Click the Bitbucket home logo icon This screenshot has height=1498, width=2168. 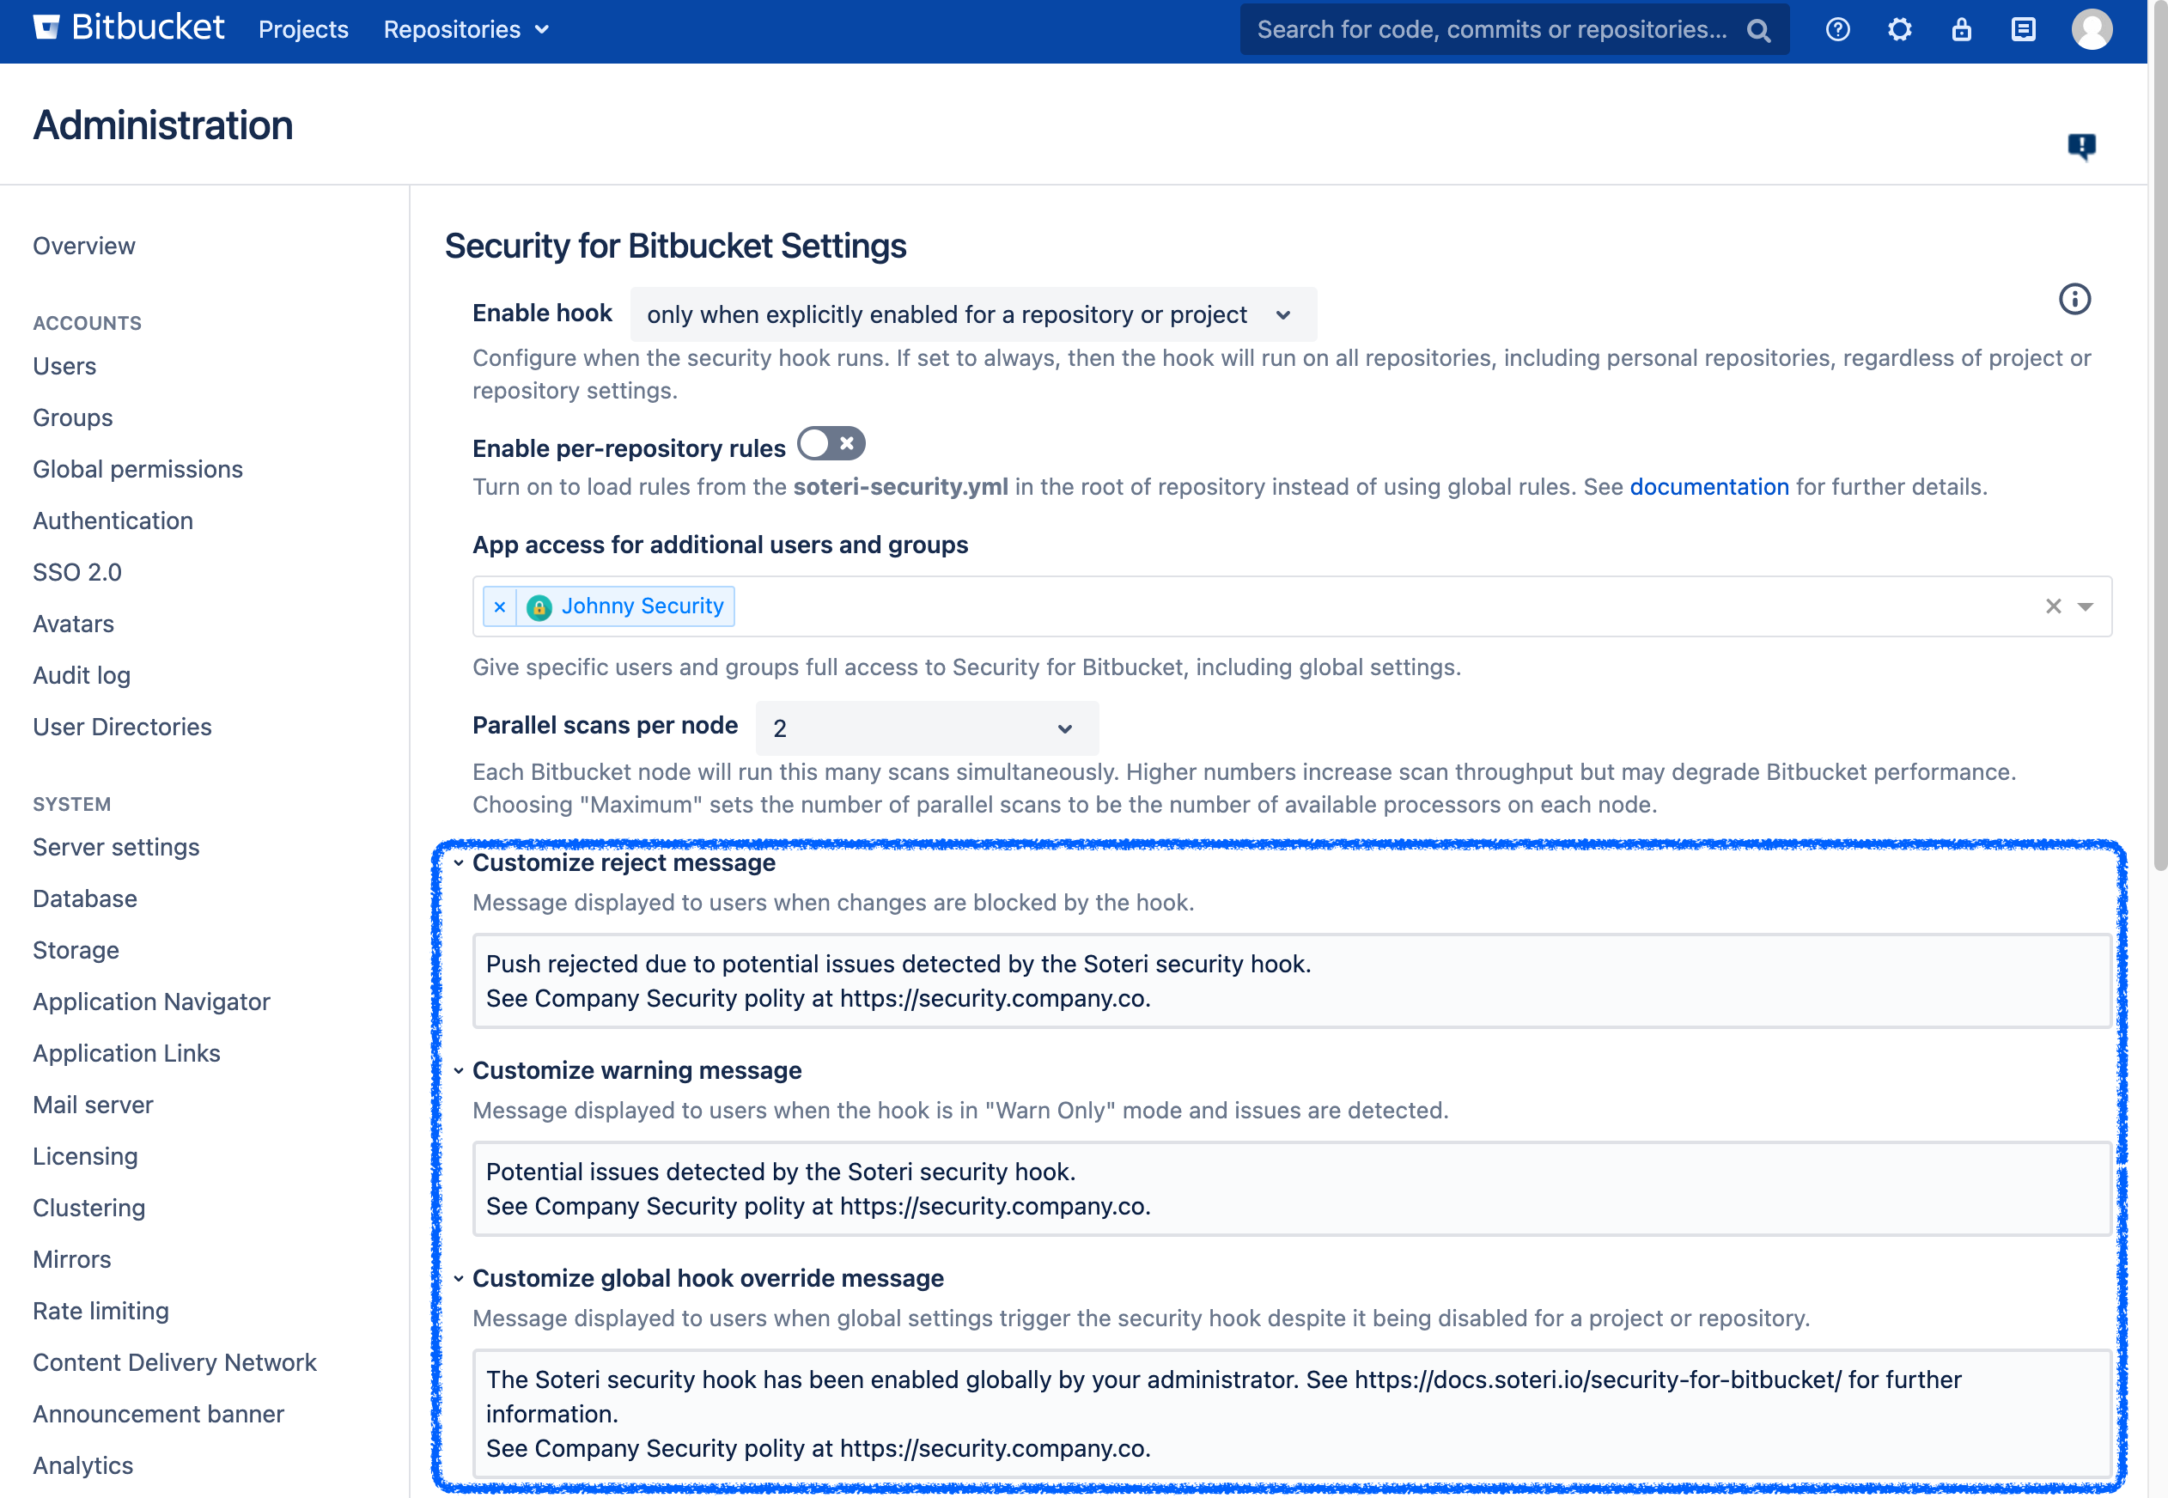coord(36,27)
